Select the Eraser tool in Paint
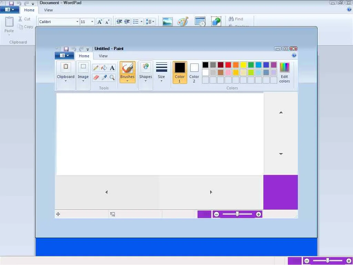This screenshot has width=353, height=265. [96, 78]
